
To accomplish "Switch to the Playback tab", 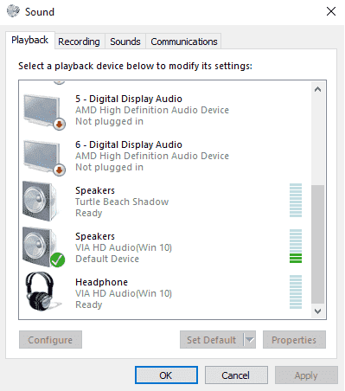I will [x=30, y=40].
